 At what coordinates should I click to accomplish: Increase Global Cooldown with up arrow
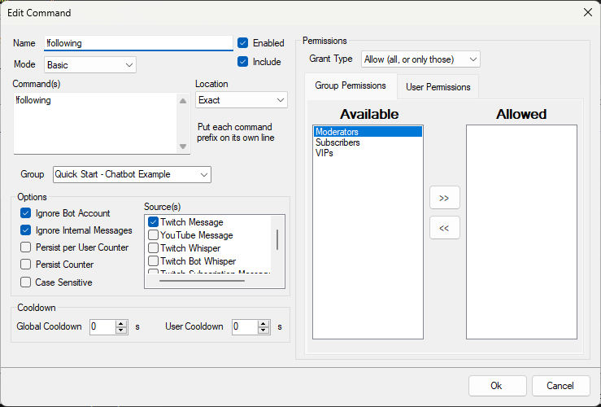click(122, 323)
